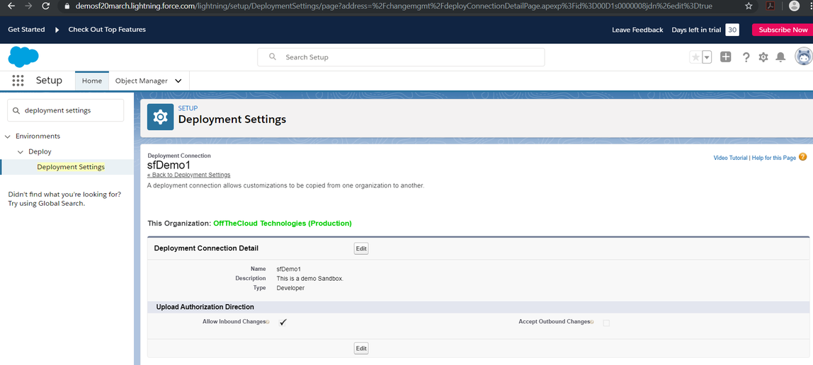Screen dimensions: 813x365
Task: Open Global Actions plus icon
Action: tap(725, 57)
